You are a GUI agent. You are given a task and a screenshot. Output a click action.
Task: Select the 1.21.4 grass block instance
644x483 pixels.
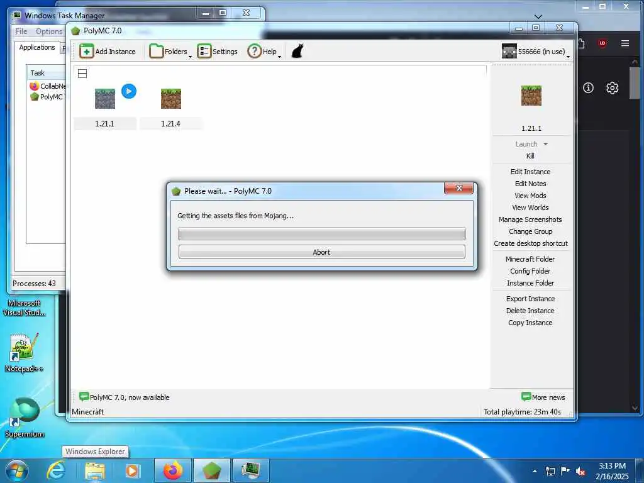pyautogui.click(x=171, y=99)
